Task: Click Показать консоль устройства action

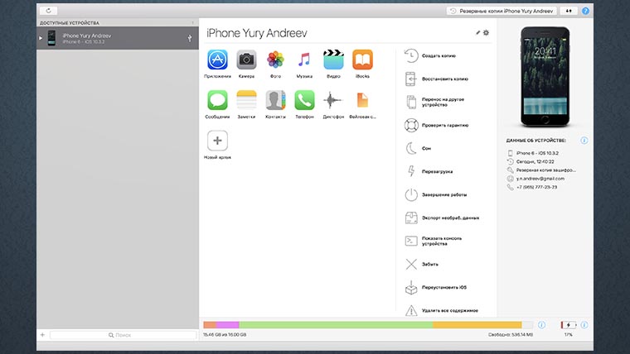Action: click(433, 241)
